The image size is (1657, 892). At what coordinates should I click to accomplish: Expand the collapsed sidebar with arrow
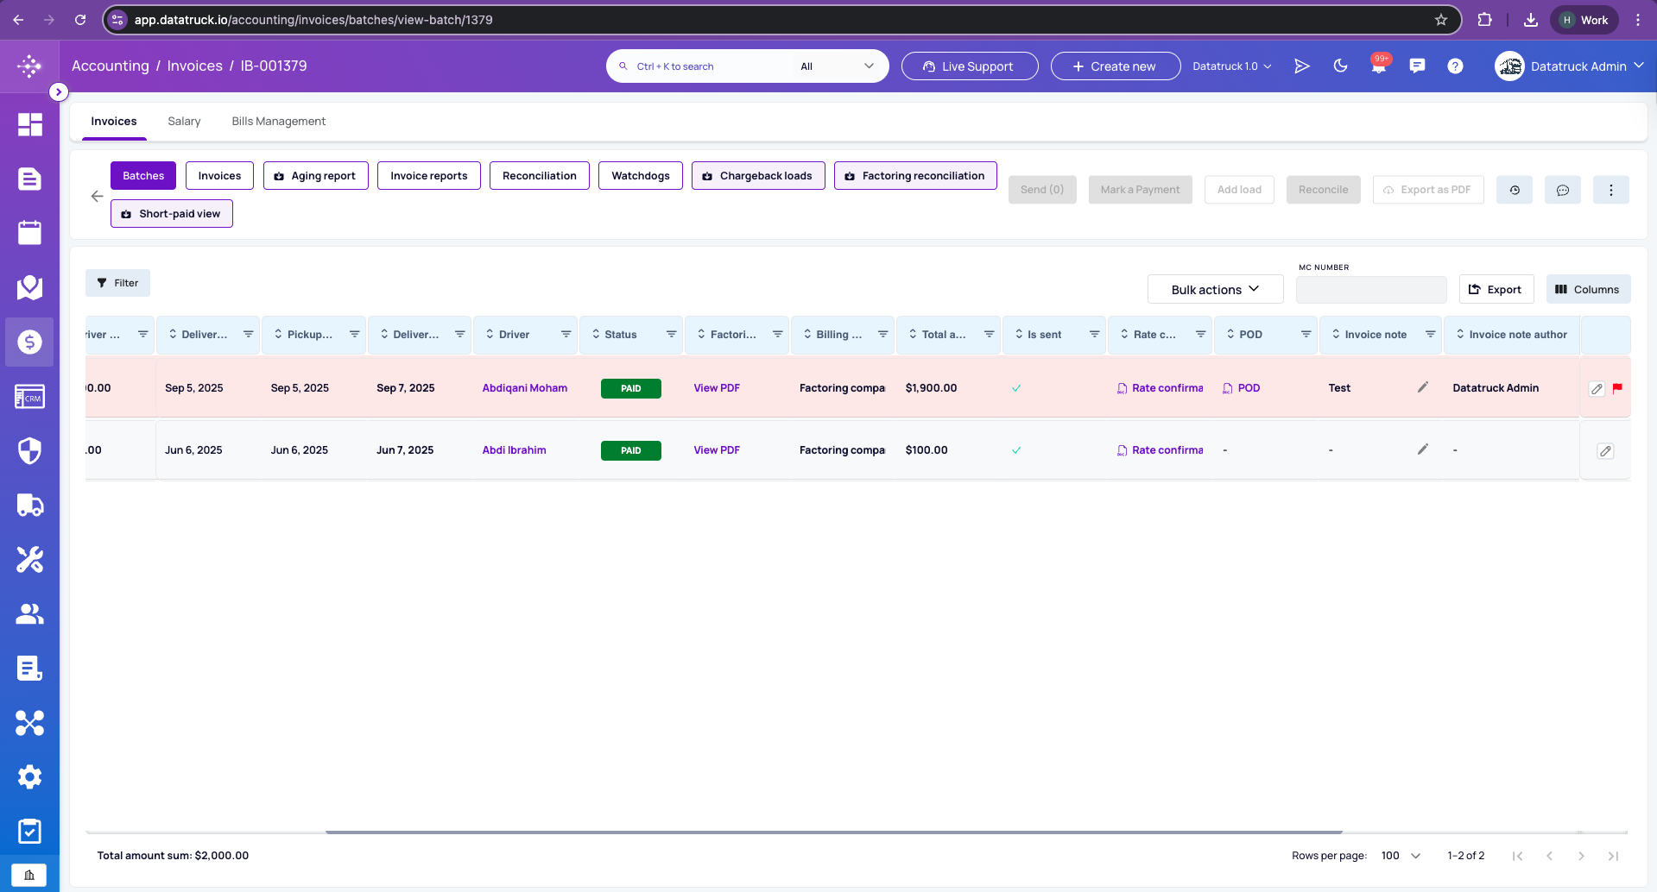point(59,91)
